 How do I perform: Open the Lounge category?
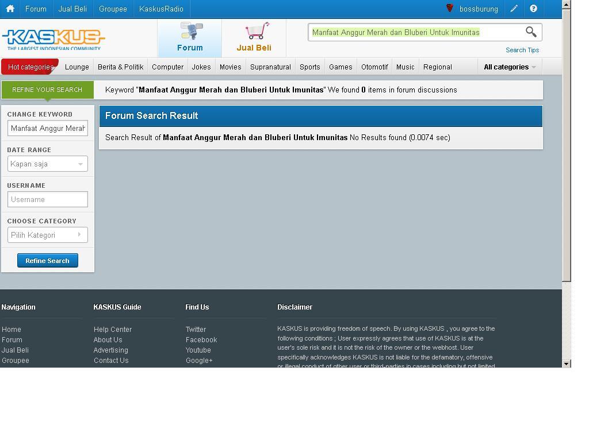(x=77, y=67)
